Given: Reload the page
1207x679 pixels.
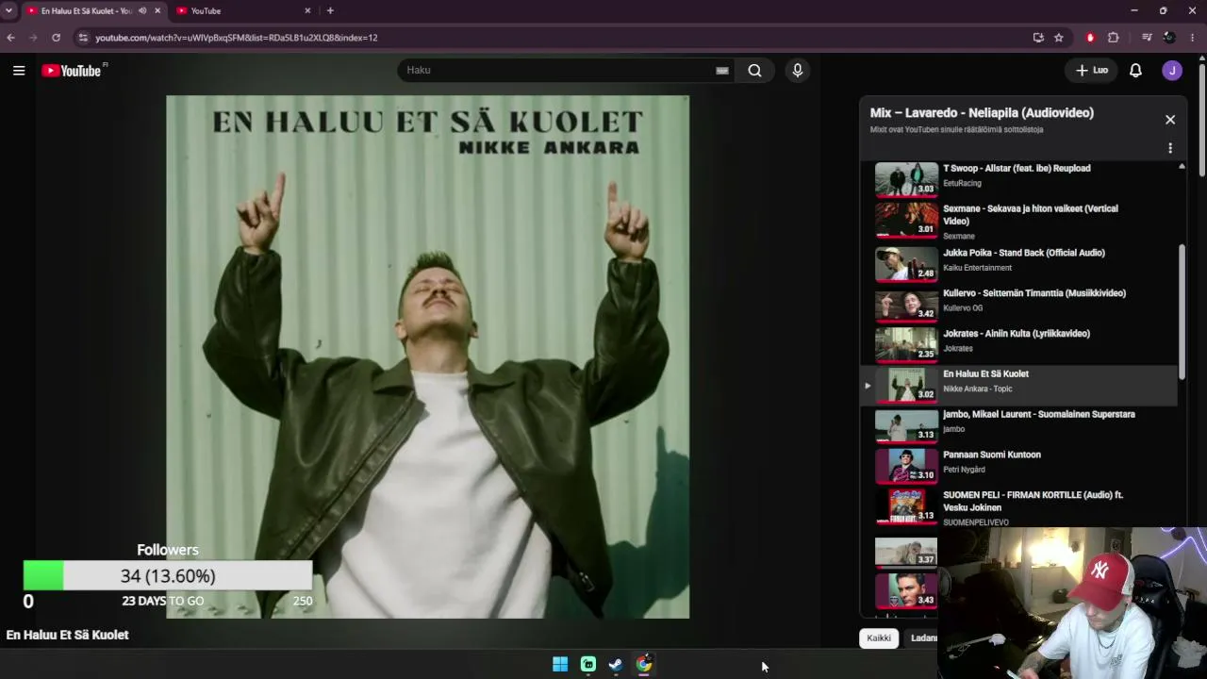Looking at the screenshot, I should pos(56,38).
